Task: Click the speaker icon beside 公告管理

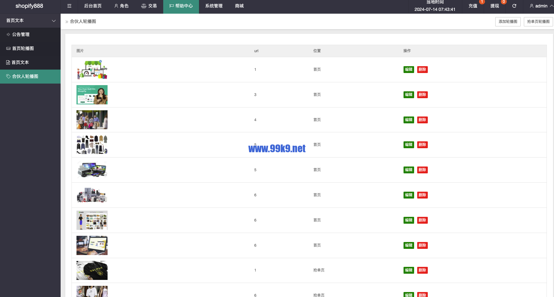Action: (8, 34)
